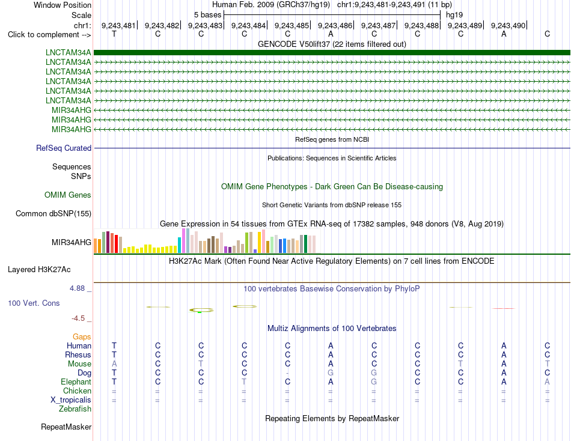This screenshot has width=571, height=441.
Task: Click the "Window Position" ruler label
Action: click(63, 5)
